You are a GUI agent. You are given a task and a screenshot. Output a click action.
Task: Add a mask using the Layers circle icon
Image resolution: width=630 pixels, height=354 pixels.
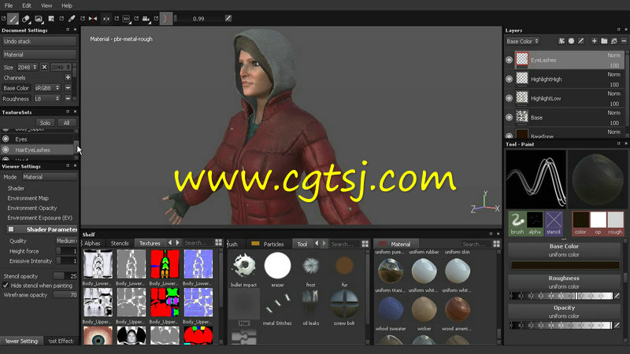click(571, 41)
